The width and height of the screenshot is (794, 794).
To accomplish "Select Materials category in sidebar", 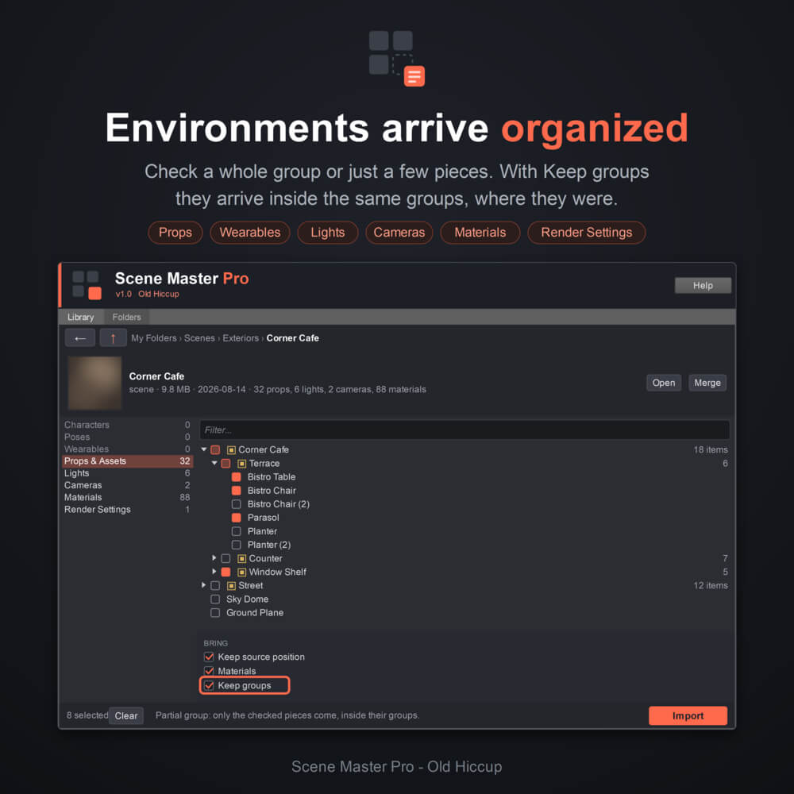I will pos(127,498).
